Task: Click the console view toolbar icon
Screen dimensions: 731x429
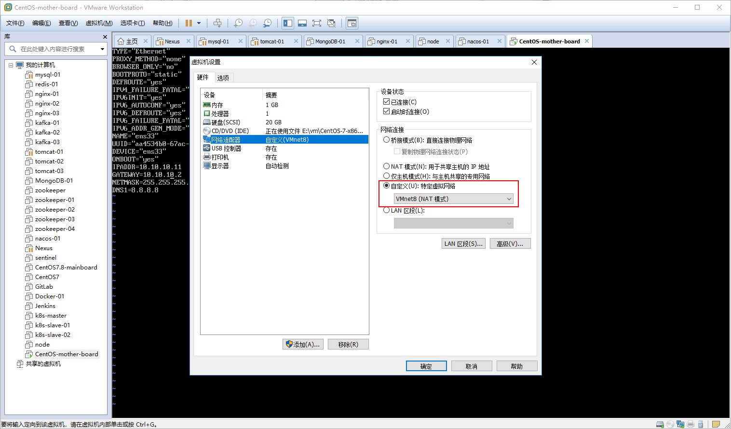Action: pos(352,23)
